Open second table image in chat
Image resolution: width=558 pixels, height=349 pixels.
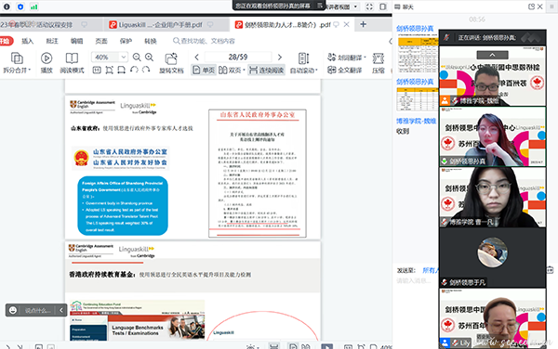418,99
